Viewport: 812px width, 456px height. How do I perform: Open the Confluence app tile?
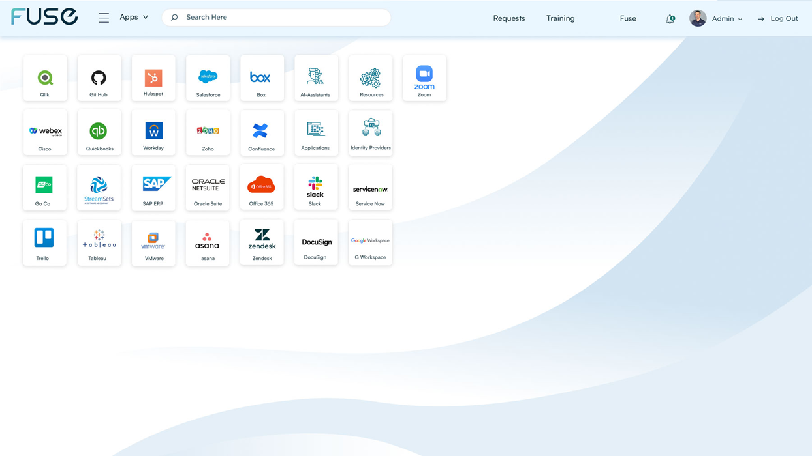pos(262,132)
